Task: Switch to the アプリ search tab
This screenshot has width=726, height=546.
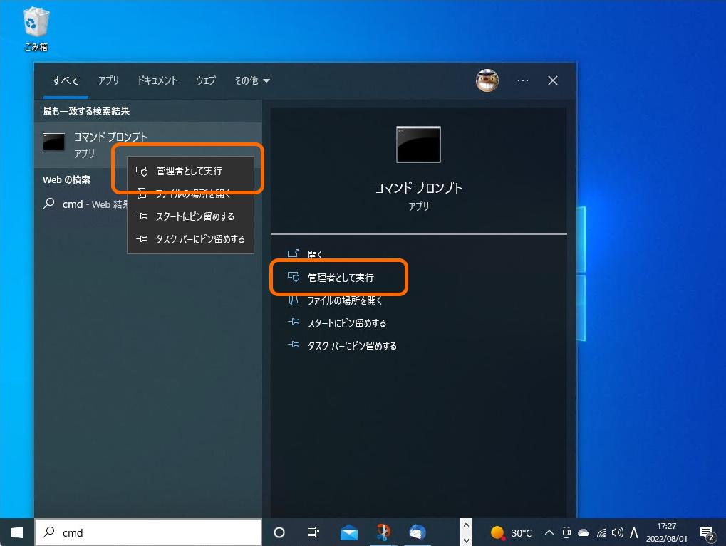Action: [x=108, y=80]
